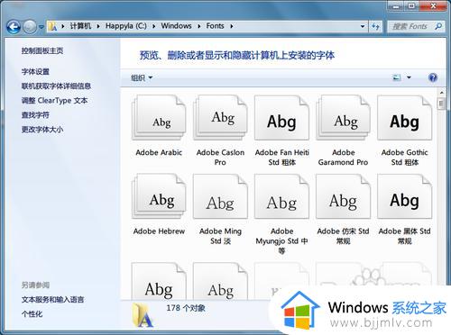Expand the arrow after Fonts breadcrumb
The height and width of the screenshot is (335, 451).
click(x=232, y=26)
